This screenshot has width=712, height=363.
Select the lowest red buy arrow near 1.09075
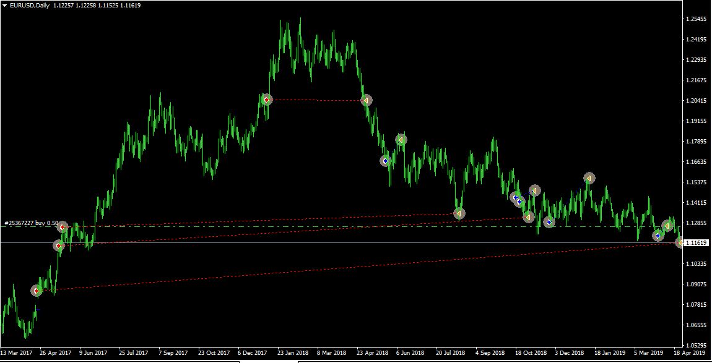click(37, 291)
